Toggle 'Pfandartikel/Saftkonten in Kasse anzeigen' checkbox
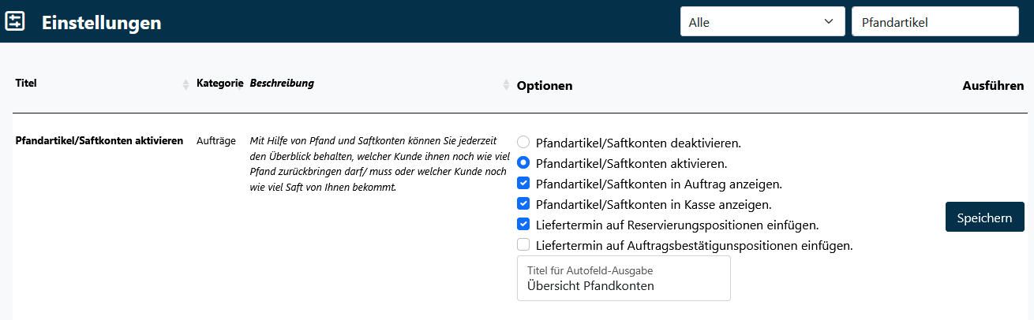This screenshot has width=1034, height=320. 523,204
